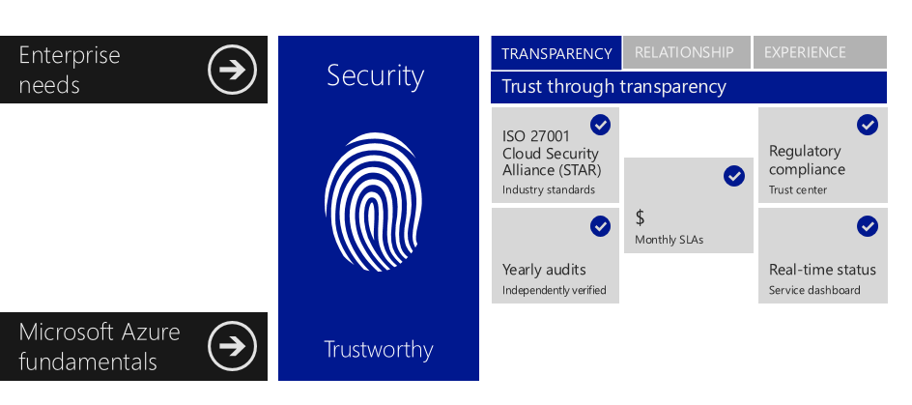Screen dimensions: 912x405
Task: Switch to the RELATIONSHIP tab
Action: coord(686,52)
